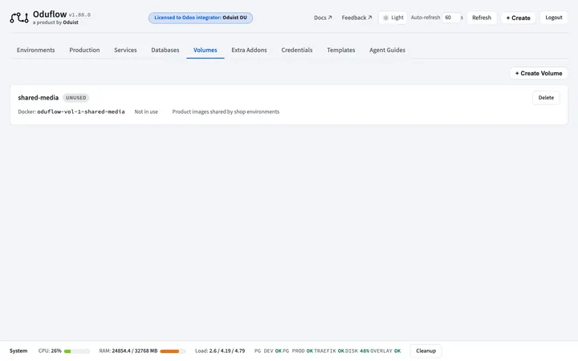Click the shared-media volume name

[x=39, y=98]
